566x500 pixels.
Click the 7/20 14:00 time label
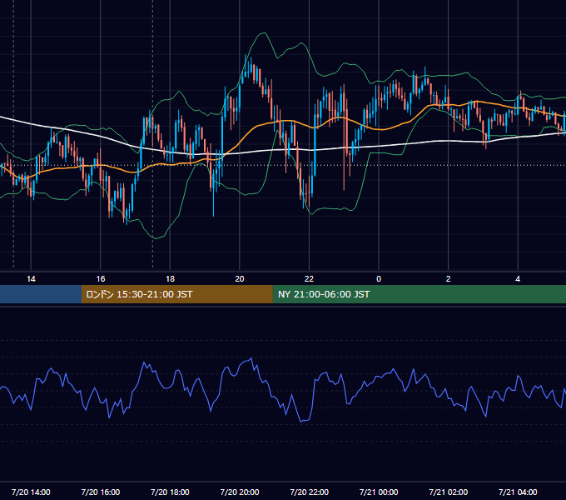[x=31, y=492]
